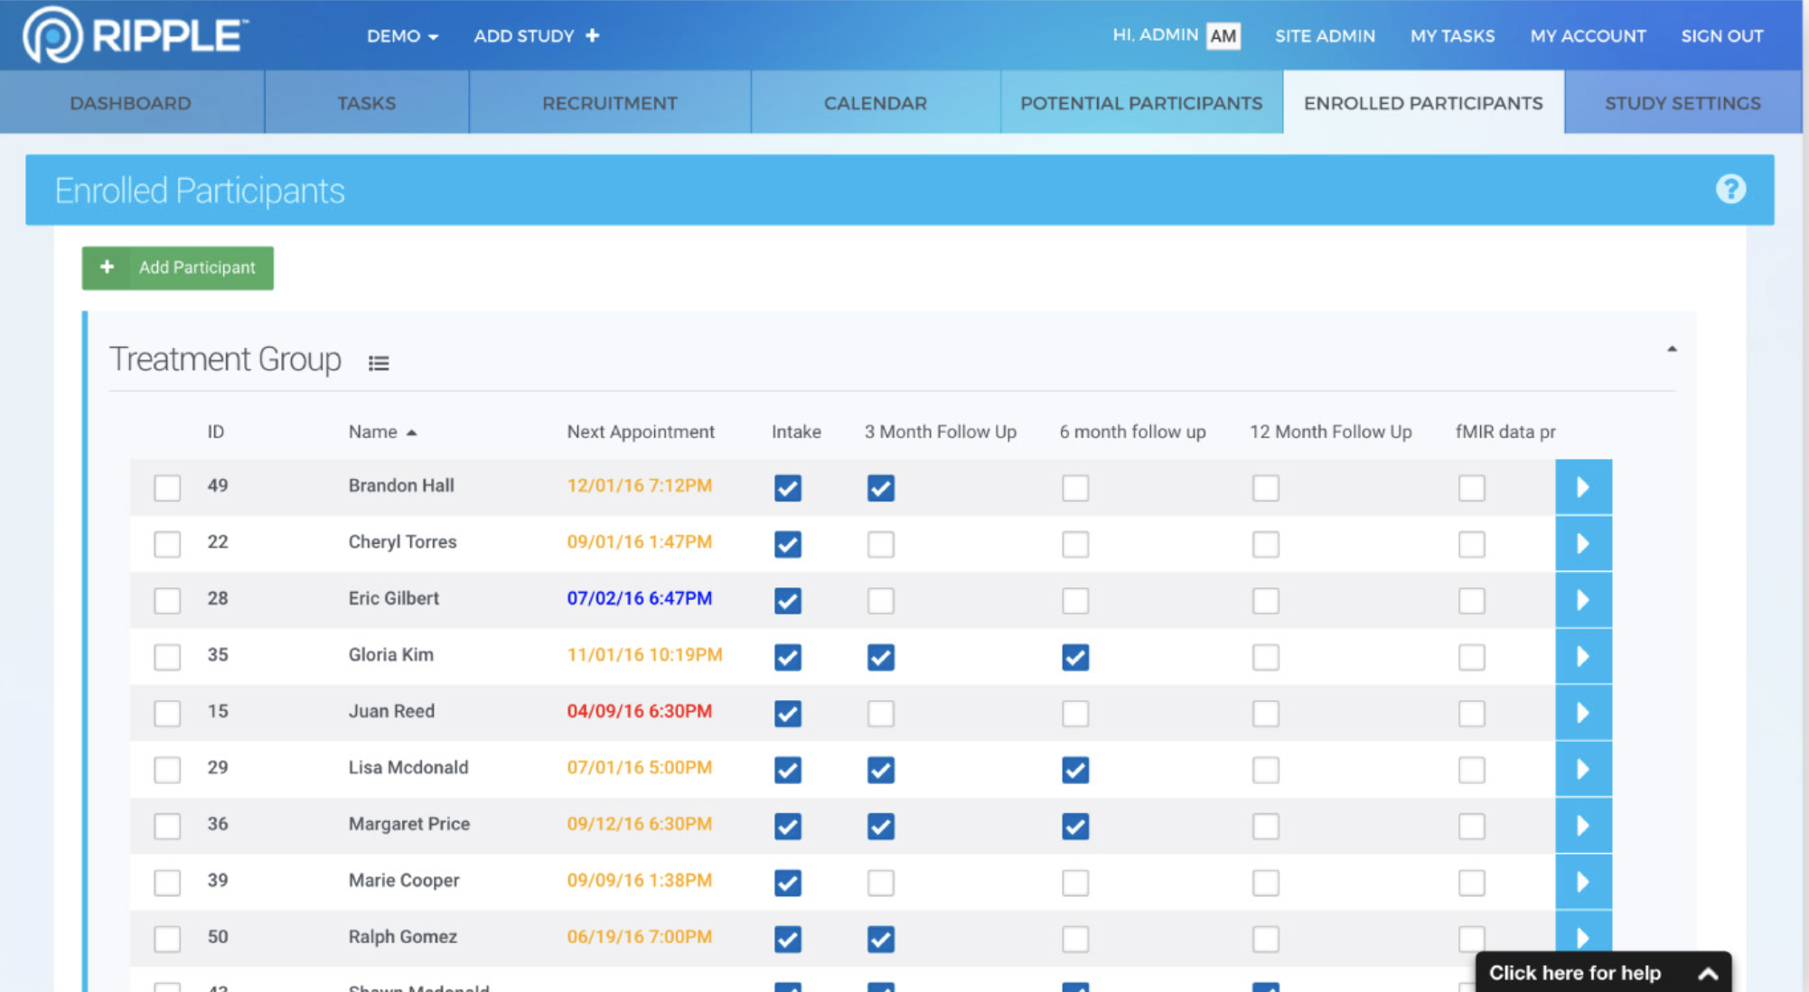1809x992 pixels.
Task: Switch to the Potential Participants tab
Action: point(1141,103)
